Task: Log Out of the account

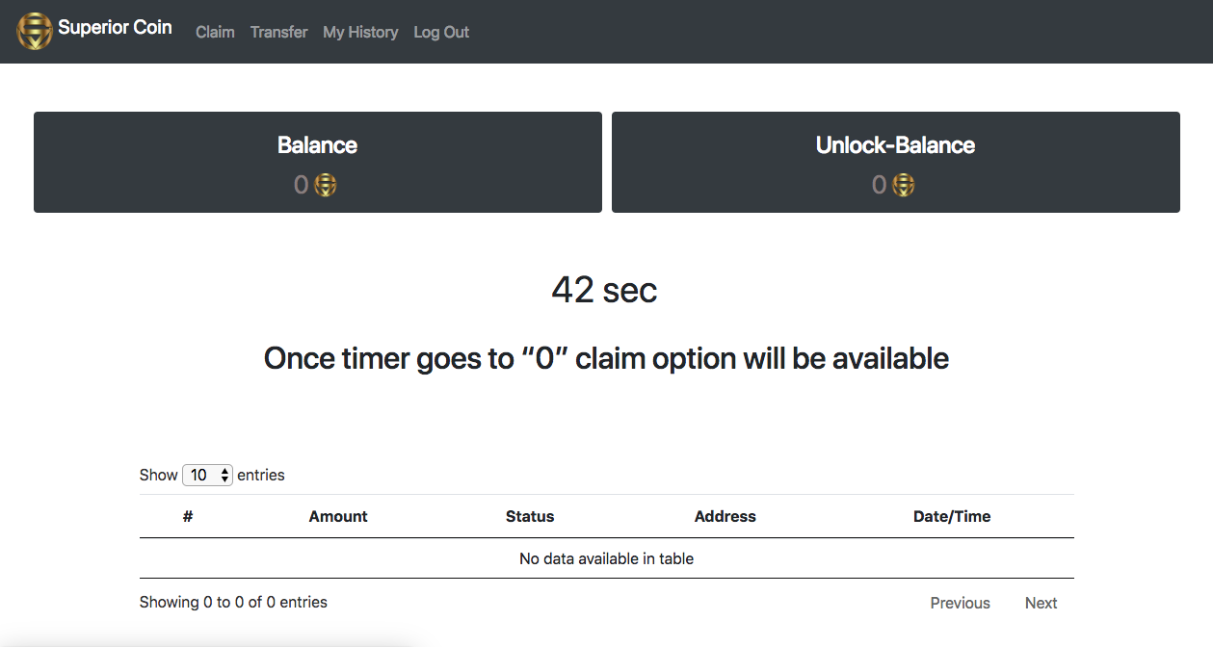Action: click(441, 32)
